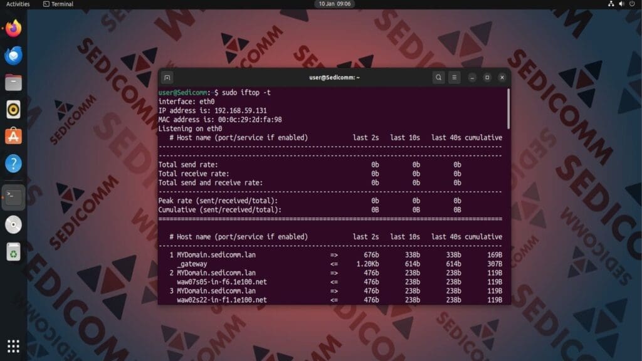Click the network status icon in top bar
The height and width of the screenshot is (361, 642).
pos(610,4)
